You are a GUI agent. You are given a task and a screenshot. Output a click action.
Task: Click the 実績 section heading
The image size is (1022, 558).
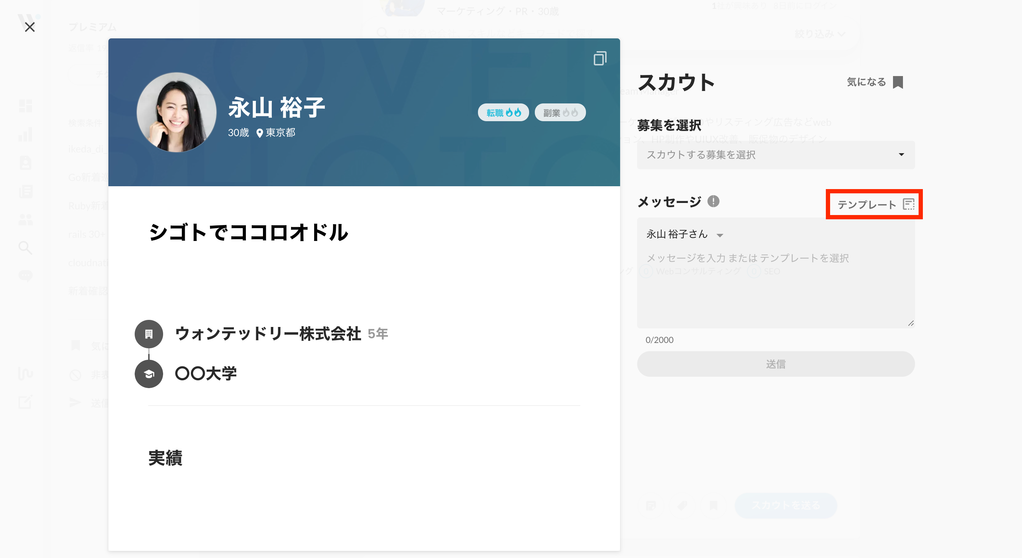click(x=166, y=458)
